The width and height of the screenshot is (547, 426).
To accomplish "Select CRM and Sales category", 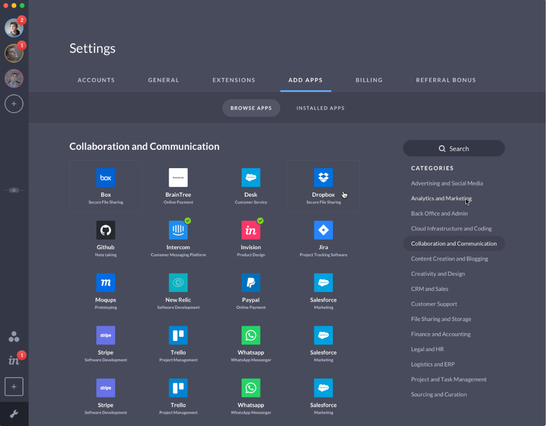I will coord(429,288).
